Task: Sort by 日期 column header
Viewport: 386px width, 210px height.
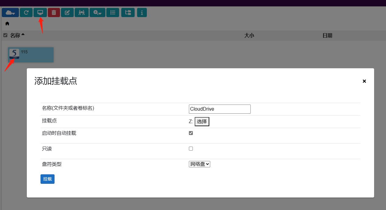Action: coord(328,35)
